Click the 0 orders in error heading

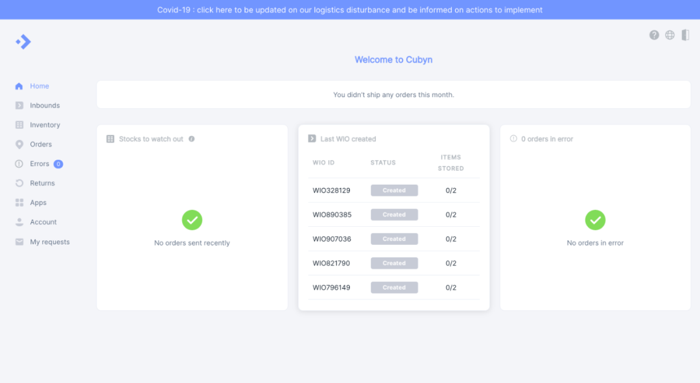click(547, 139)
